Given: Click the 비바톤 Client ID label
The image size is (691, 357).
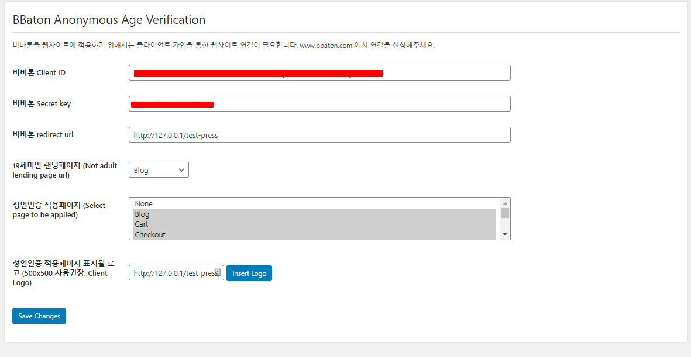Looking at the screenshot, I should pos(39,72).
